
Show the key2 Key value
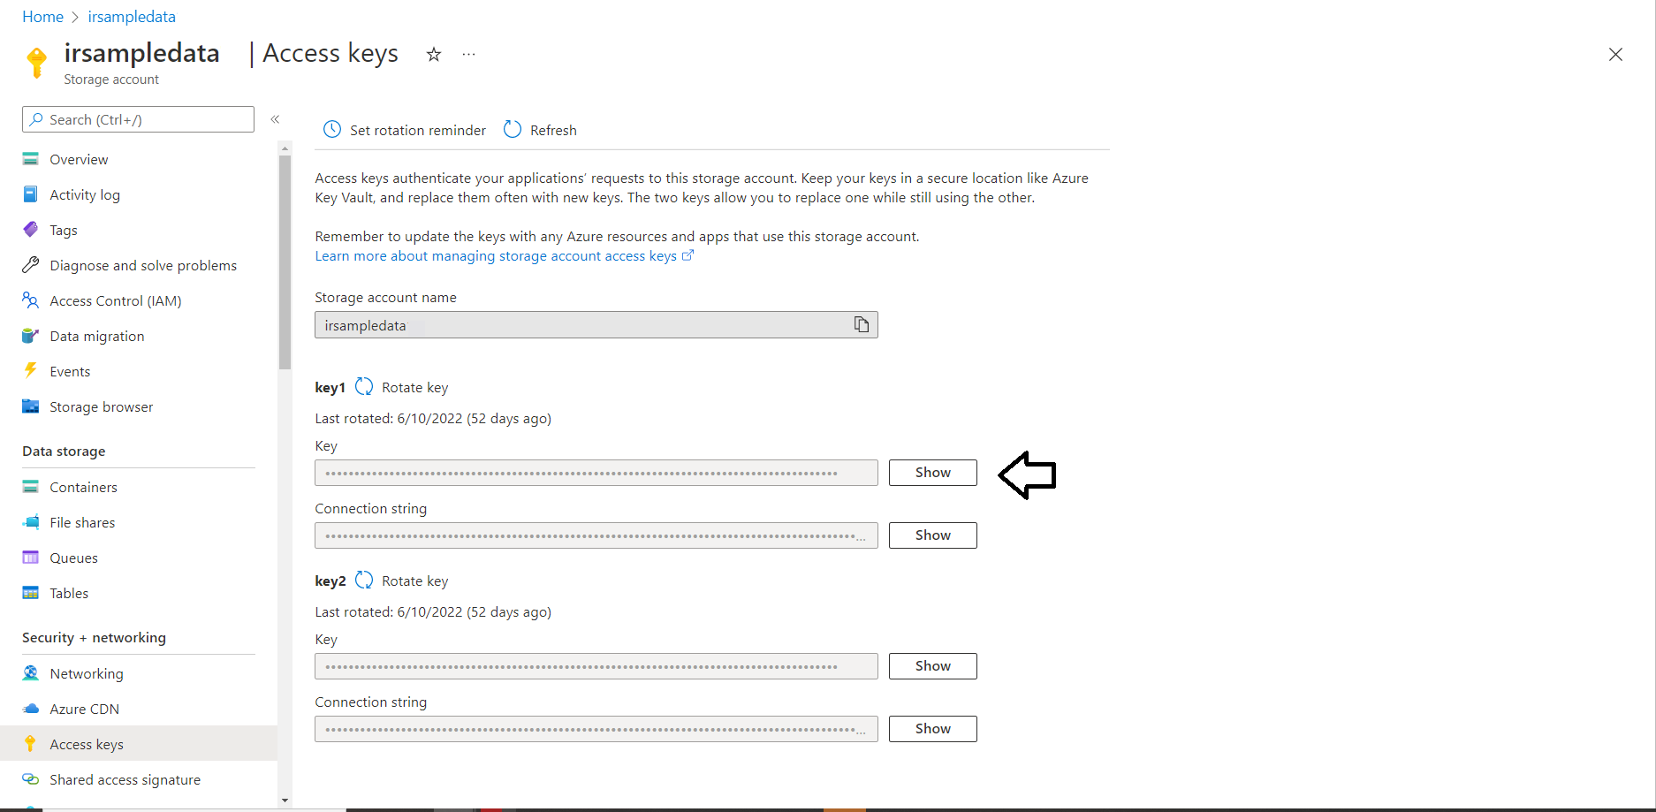point(933,666)
